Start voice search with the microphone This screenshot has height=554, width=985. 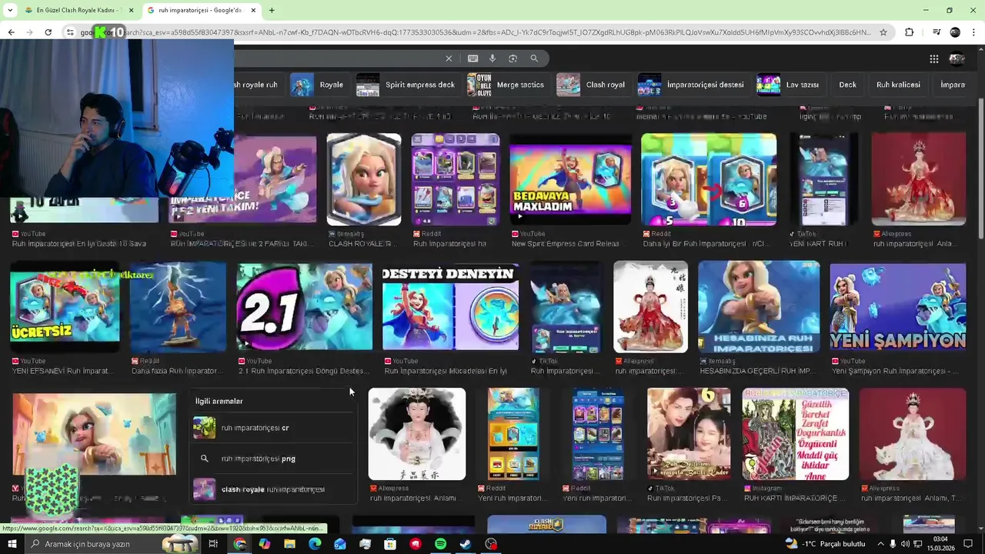click(492, 58)
